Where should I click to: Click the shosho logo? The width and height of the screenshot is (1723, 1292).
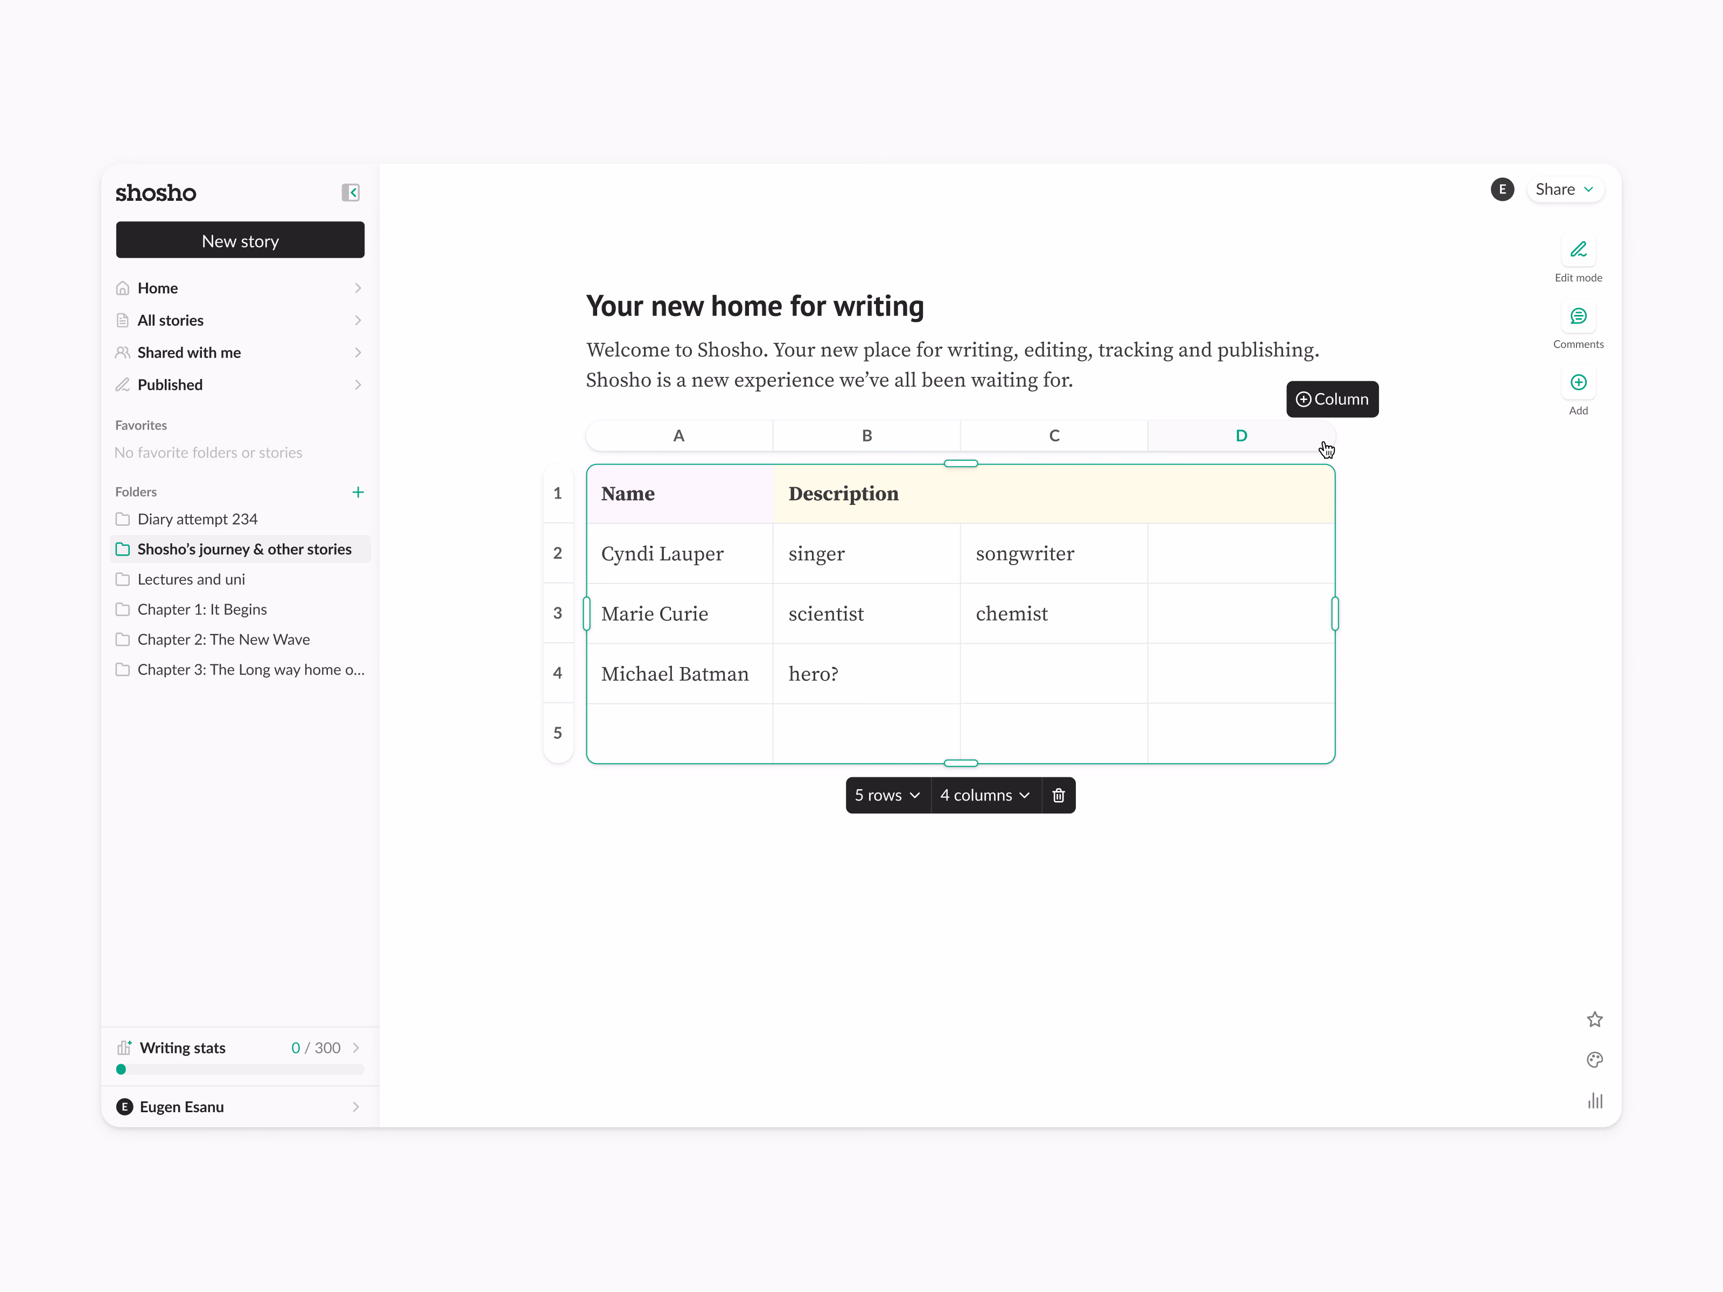click(156, 192)
